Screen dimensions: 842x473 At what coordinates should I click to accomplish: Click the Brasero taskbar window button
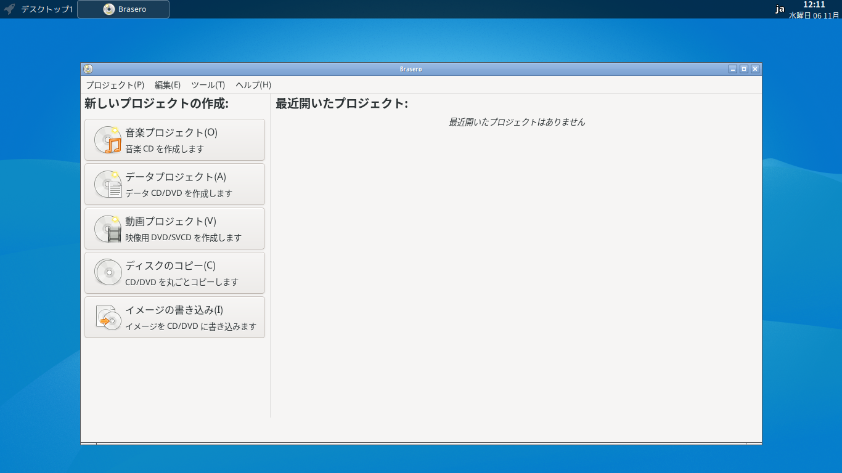coord(123,9)
